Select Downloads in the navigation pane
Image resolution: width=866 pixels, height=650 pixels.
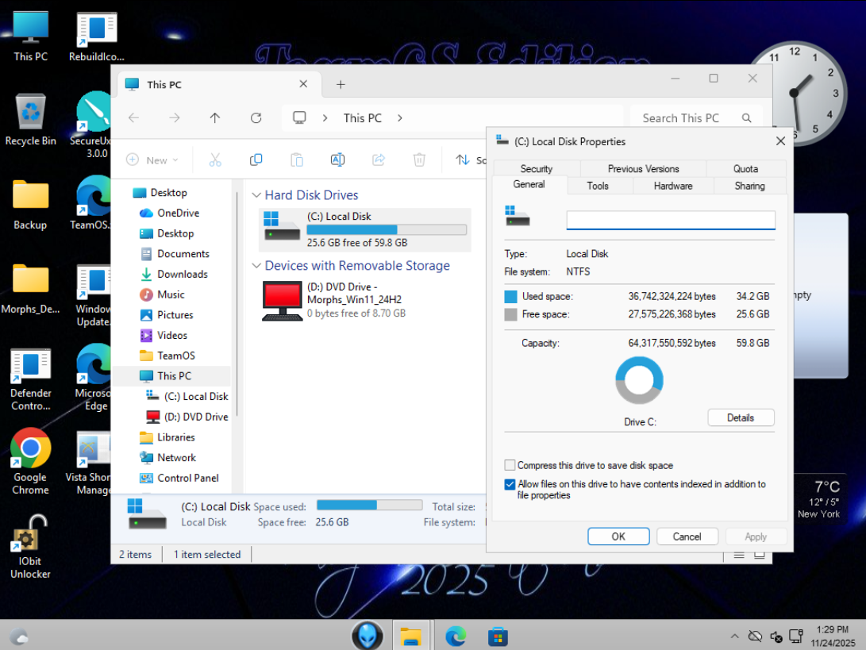coord(182,274)
